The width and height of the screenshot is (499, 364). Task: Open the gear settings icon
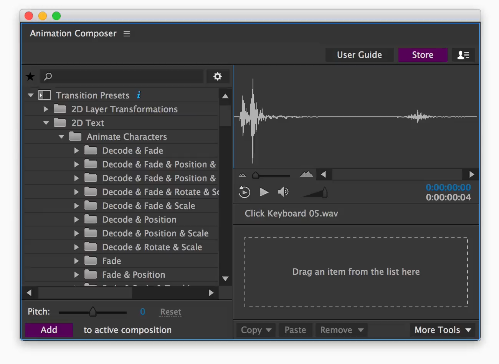[x=218, y=76]
